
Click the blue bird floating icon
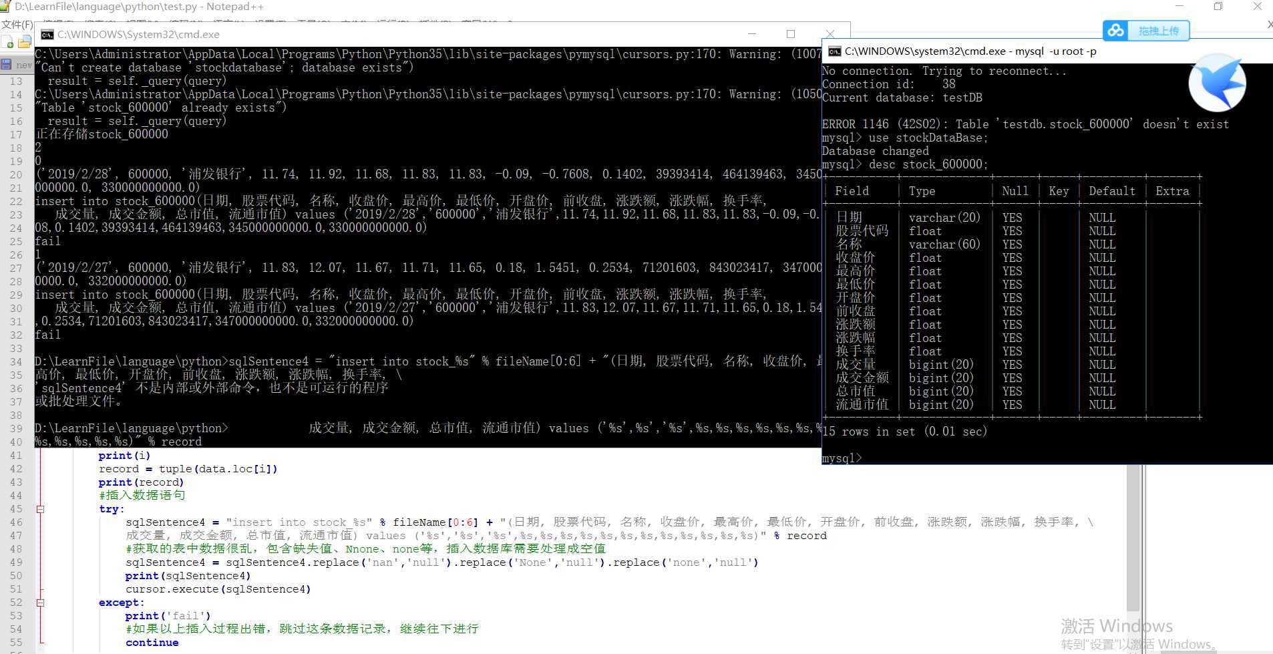coord(1217,83)
